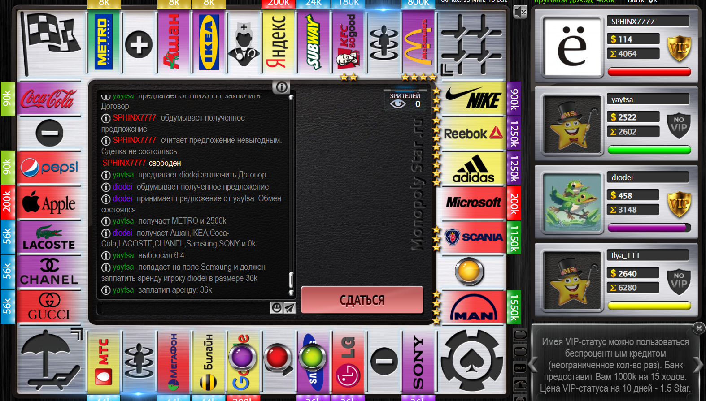Screen dimensions: 706x401
Task: Click the Coca-Cola property cell
Action: click(49, 99)
